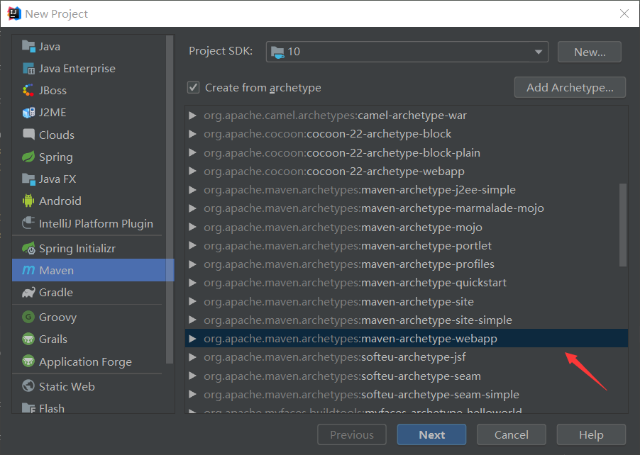The image size is (640, 455).
Task: Expand maven-archetype-site-simple arrow
Action: tap(193, 320)
